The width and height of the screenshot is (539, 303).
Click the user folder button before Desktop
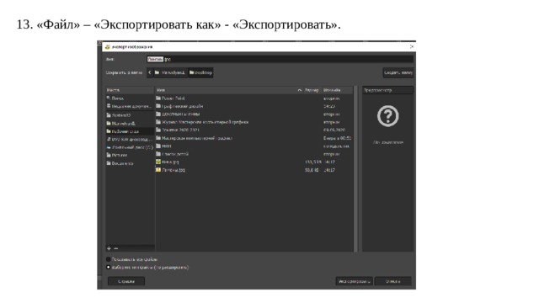pos(170,72)
